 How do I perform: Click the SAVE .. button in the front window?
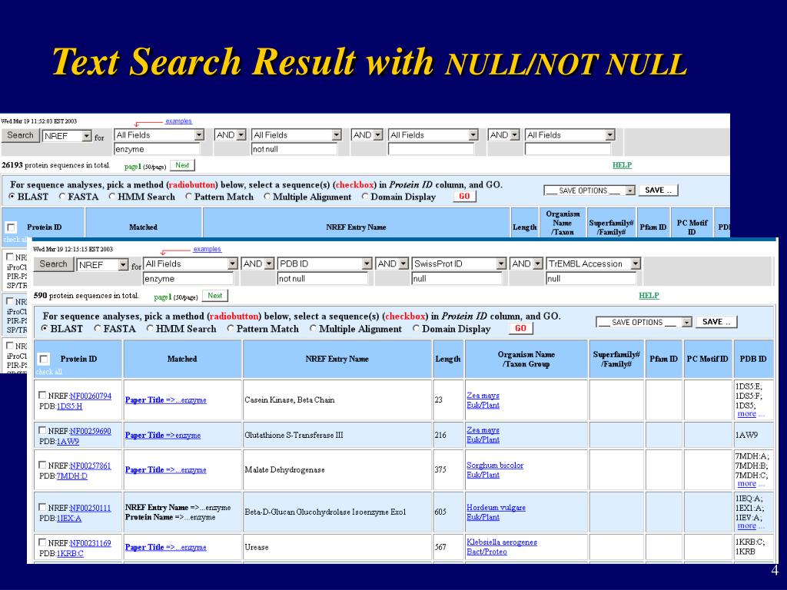(x=716, y=322)
